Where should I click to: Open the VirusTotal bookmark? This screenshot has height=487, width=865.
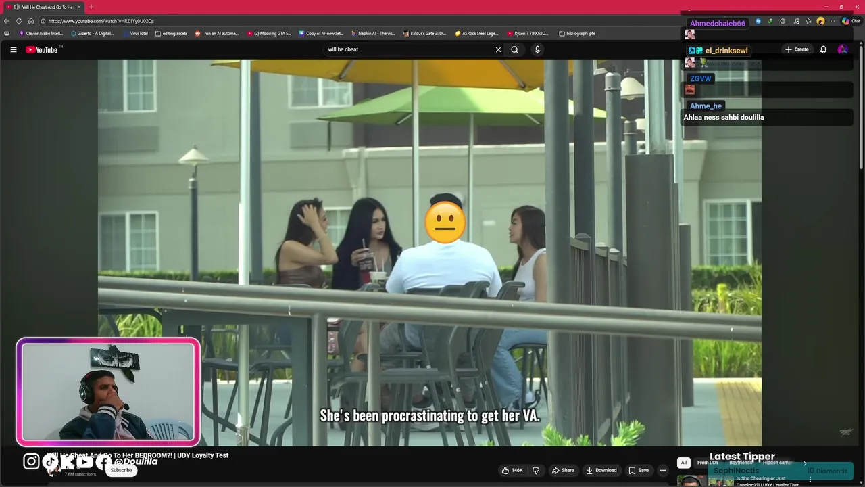pos(136,33)
